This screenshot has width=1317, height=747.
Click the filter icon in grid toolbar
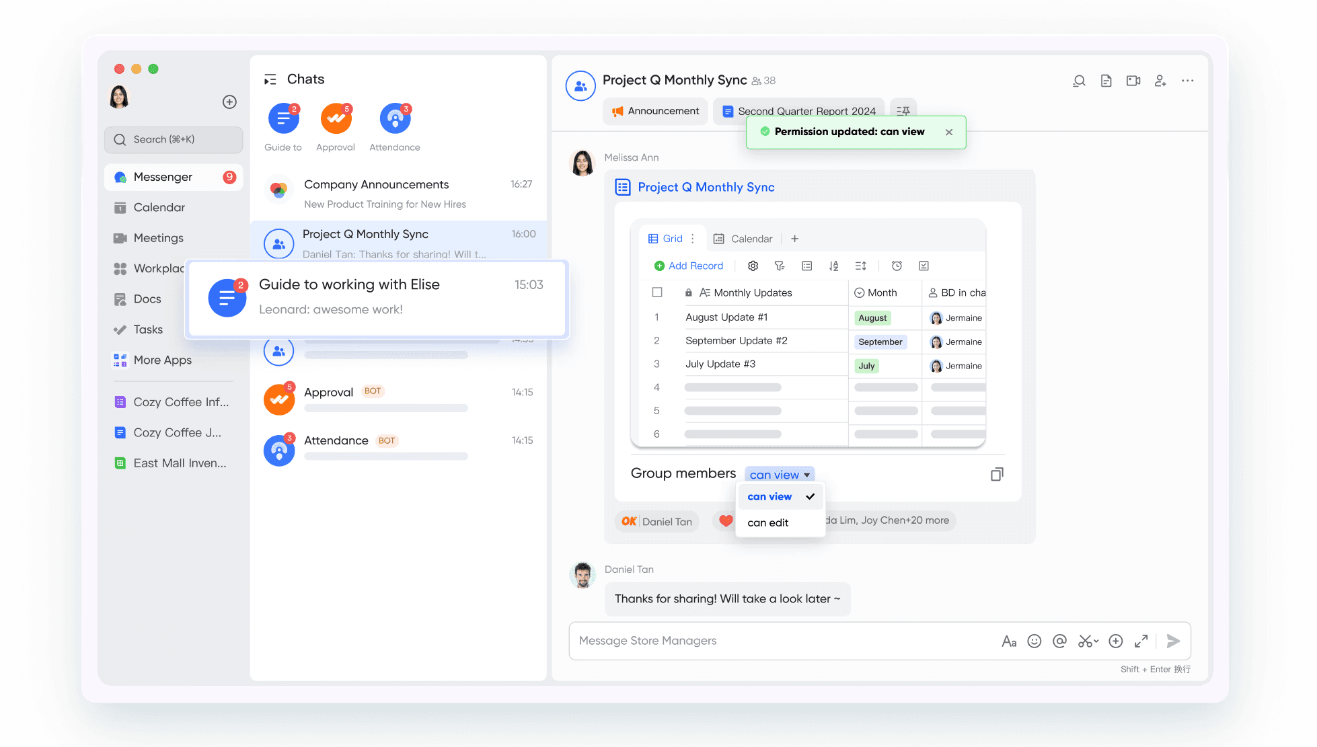780,266
